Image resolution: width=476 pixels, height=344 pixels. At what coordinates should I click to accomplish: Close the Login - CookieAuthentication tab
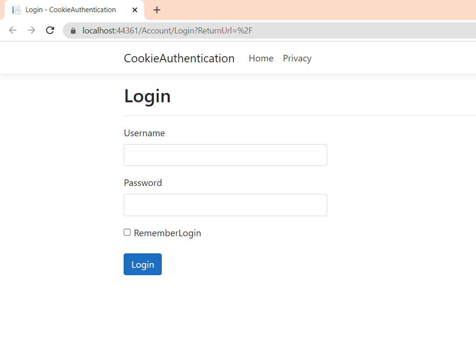coord(135,10)
